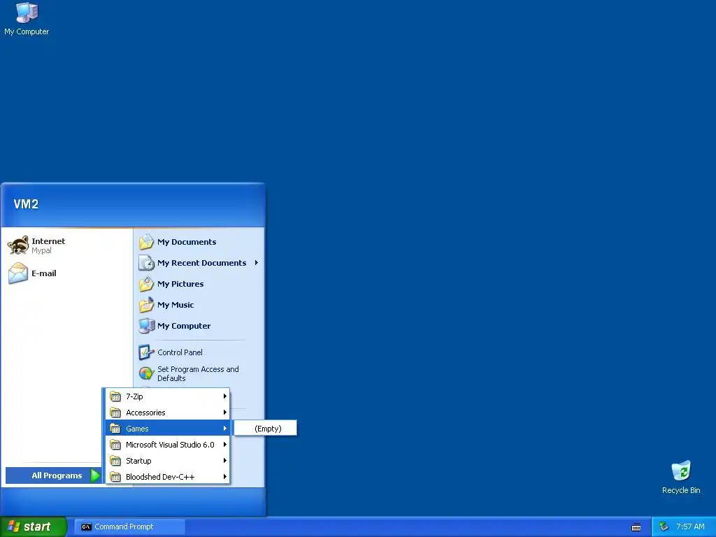Select the highlighted Games menu entry
Image resolution: width=716 pixels, height=537 pixels.
pos(167,429)
